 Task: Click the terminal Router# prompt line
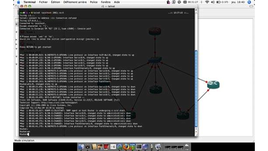click(x=24, y=134)
